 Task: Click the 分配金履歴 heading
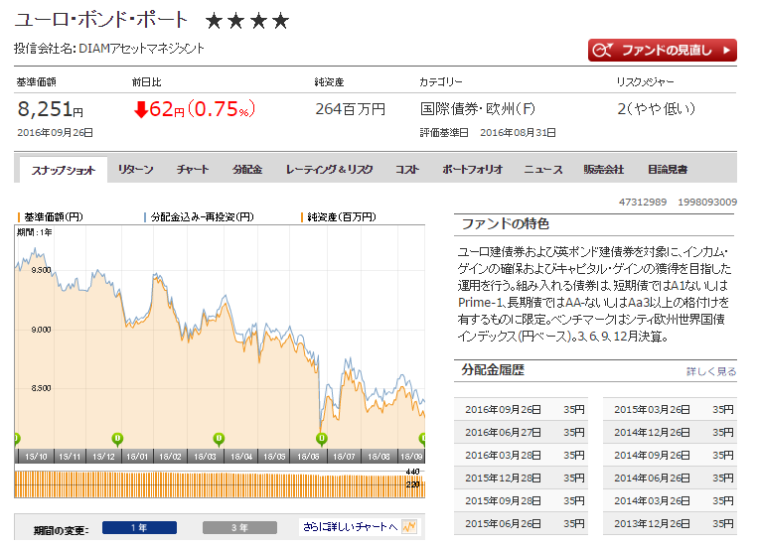(x=493, y=370)
